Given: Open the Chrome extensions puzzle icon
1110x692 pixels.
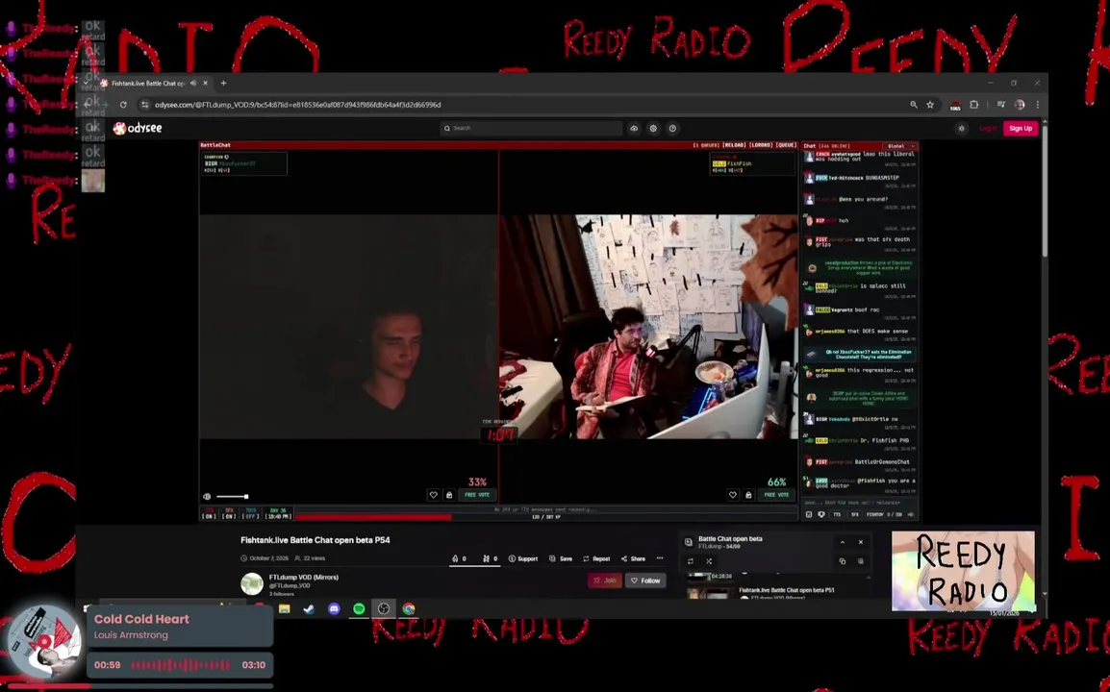Looking at the screenshot, I should click(x=974, y=105).
